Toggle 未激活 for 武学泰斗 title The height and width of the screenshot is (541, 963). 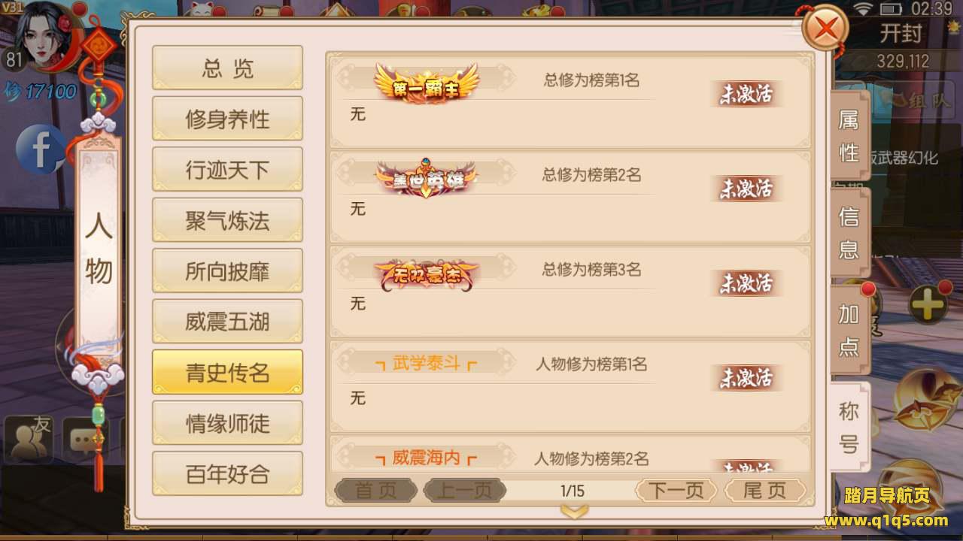pos(746,377)
